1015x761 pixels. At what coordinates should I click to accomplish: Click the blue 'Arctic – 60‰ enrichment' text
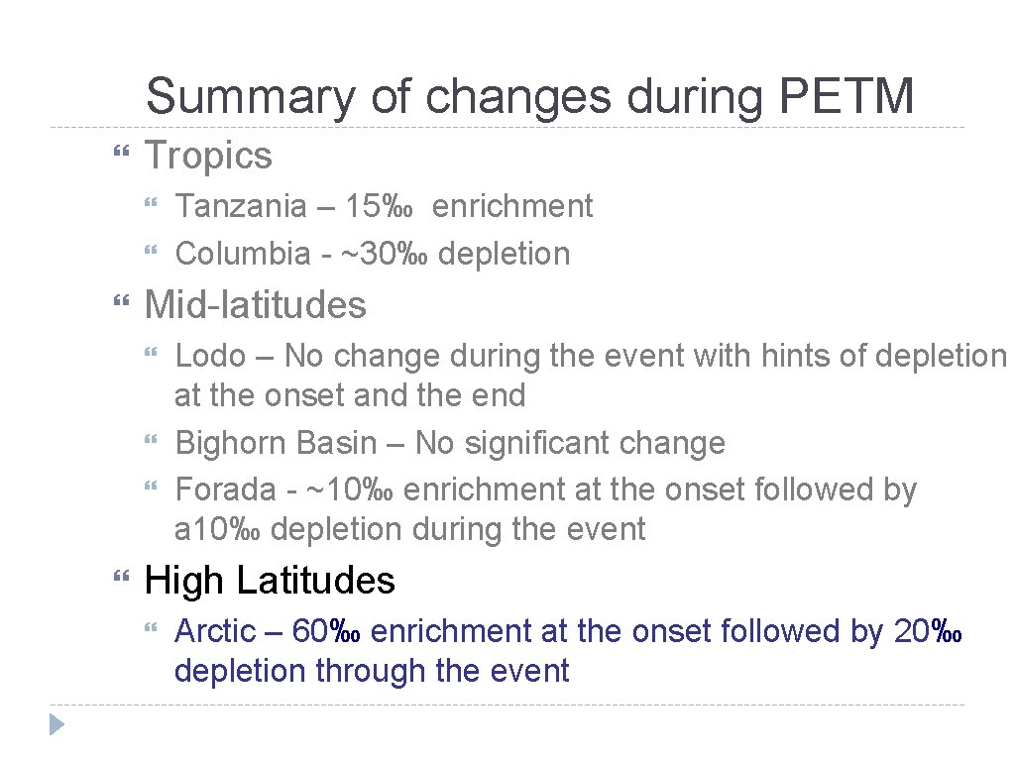(569, 630)
